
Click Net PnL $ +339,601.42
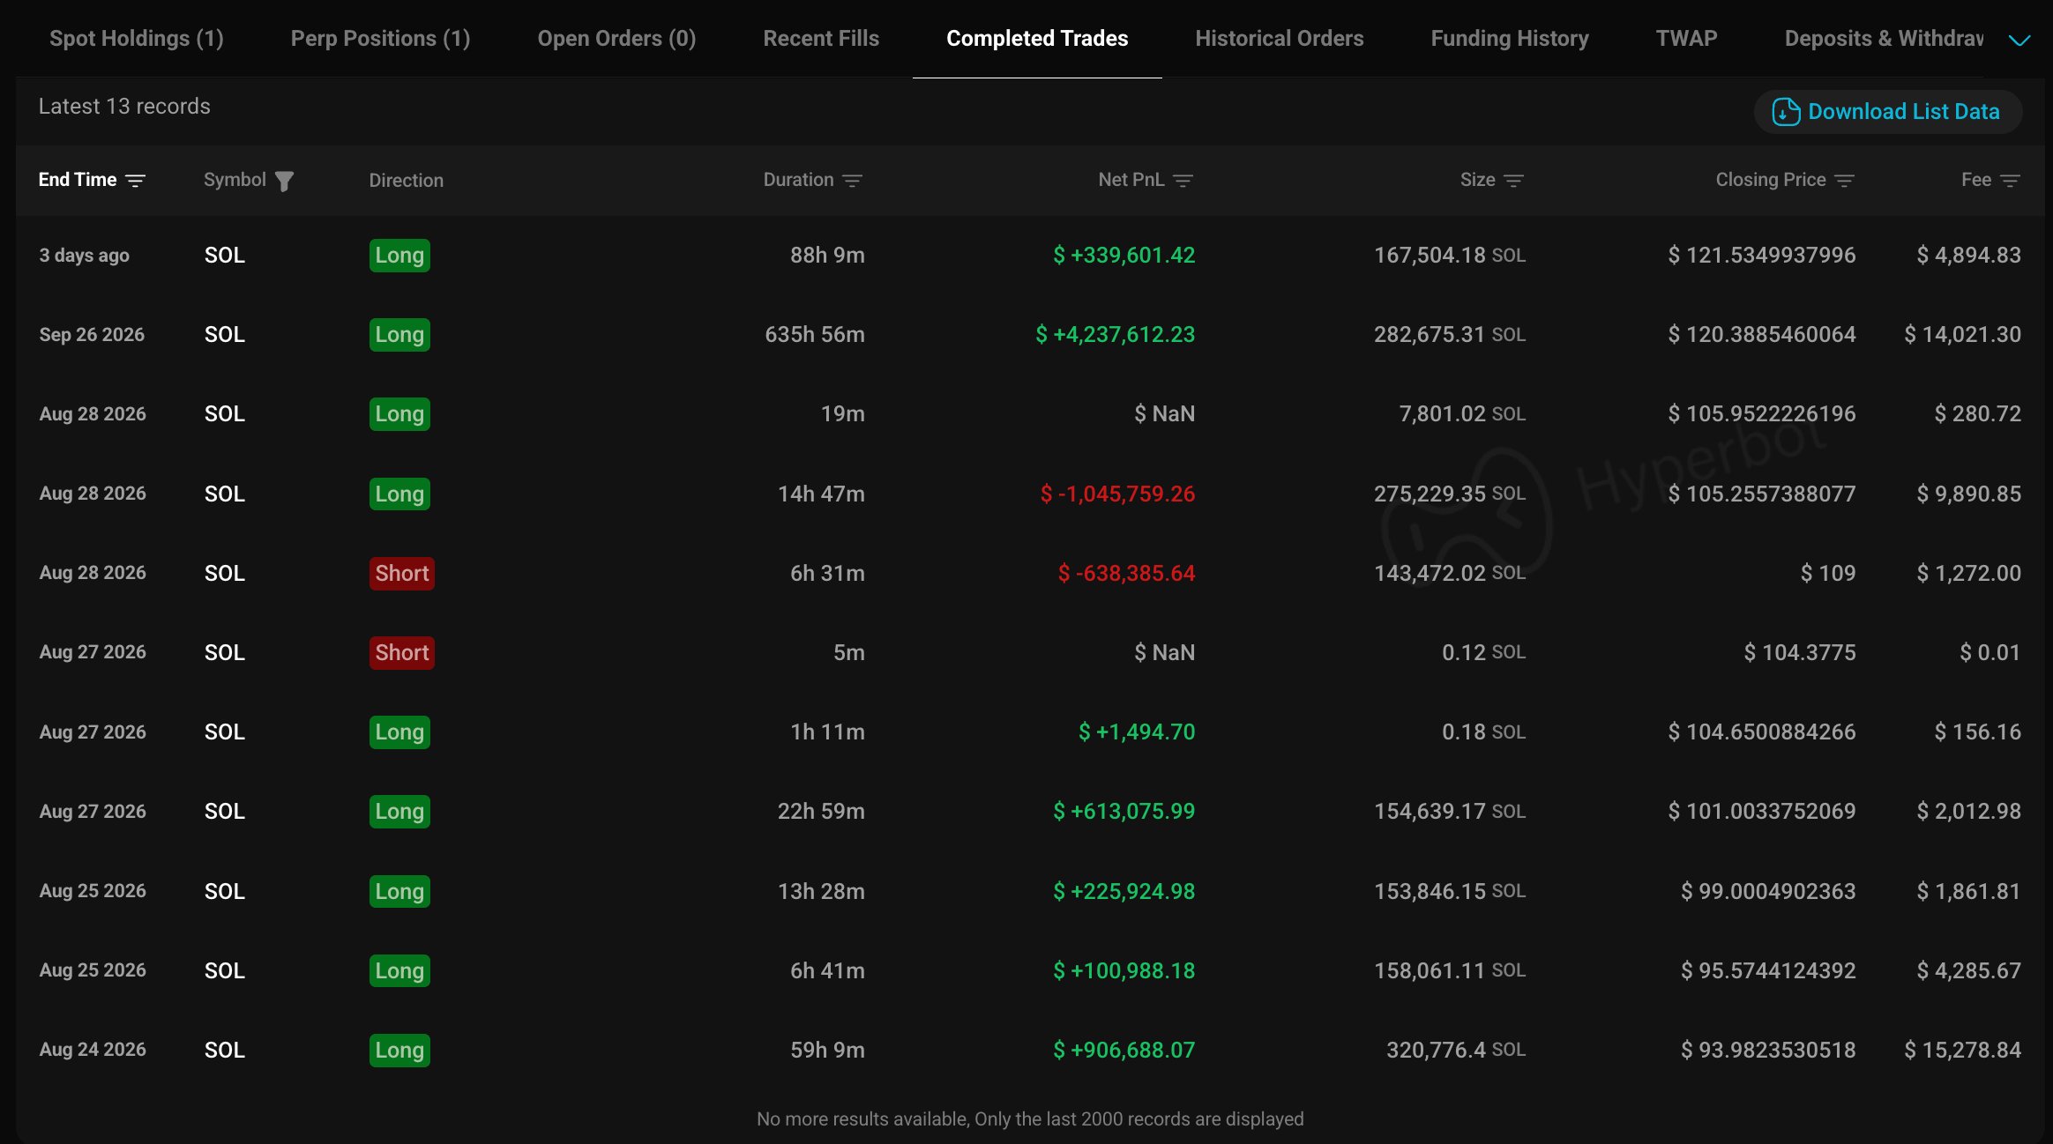[1124, 256]
